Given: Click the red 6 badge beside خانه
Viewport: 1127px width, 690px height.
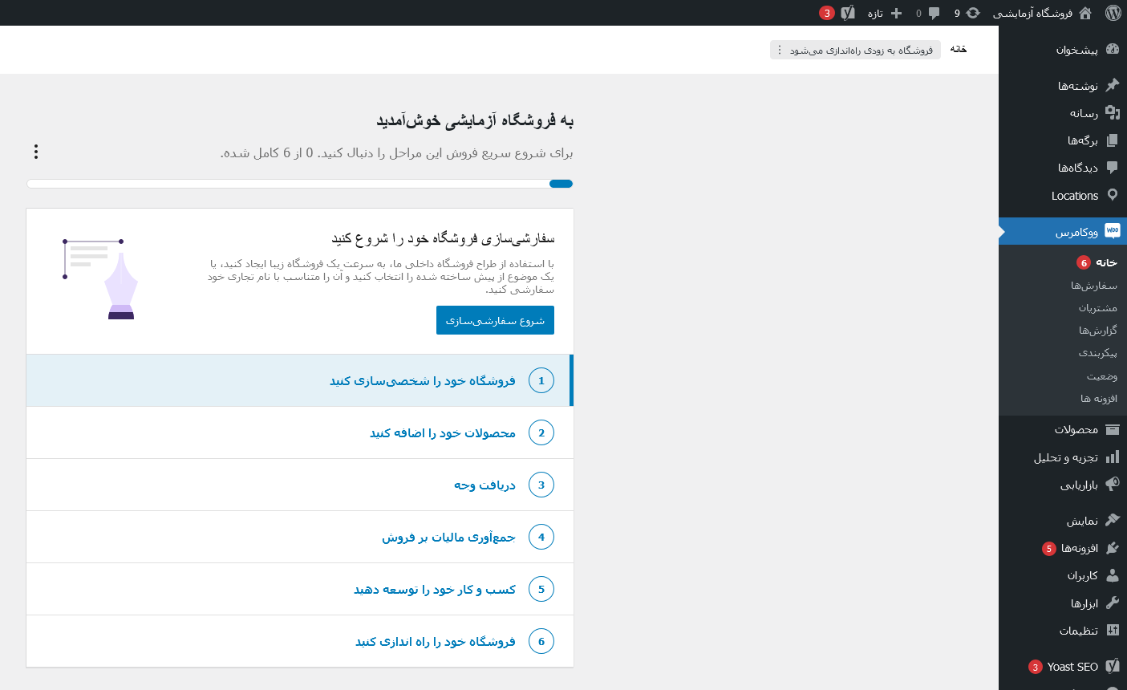Looking at the screenshot, I should pyautogui.click(x=1084, y=262).
